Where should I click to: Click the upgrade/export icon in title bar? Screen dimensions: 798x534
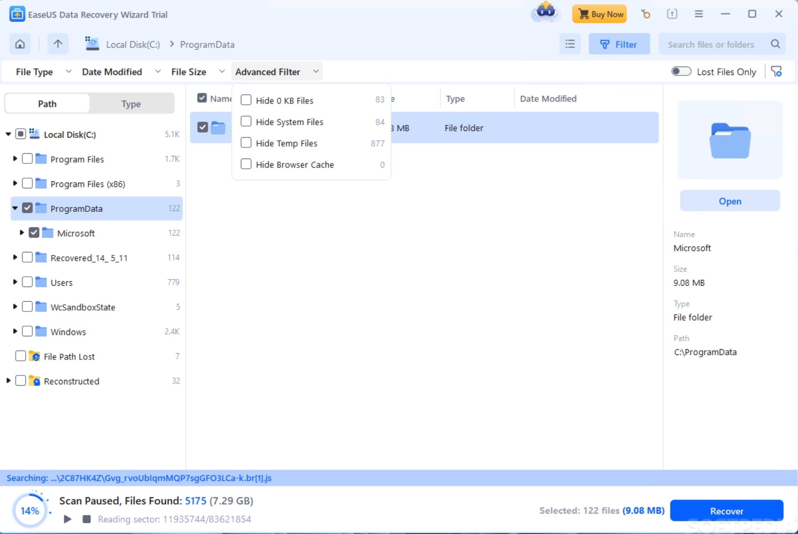(672, 14)
